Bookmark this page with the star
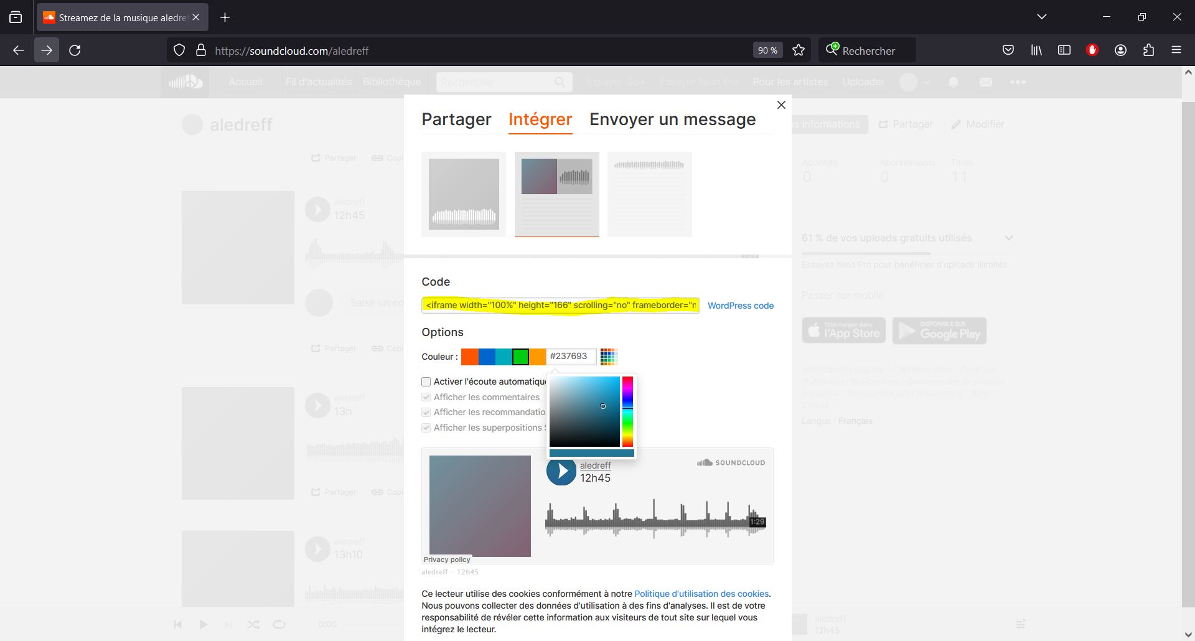Image resolution: width=1195 pixels, height=641 pixels. (799, 50)
